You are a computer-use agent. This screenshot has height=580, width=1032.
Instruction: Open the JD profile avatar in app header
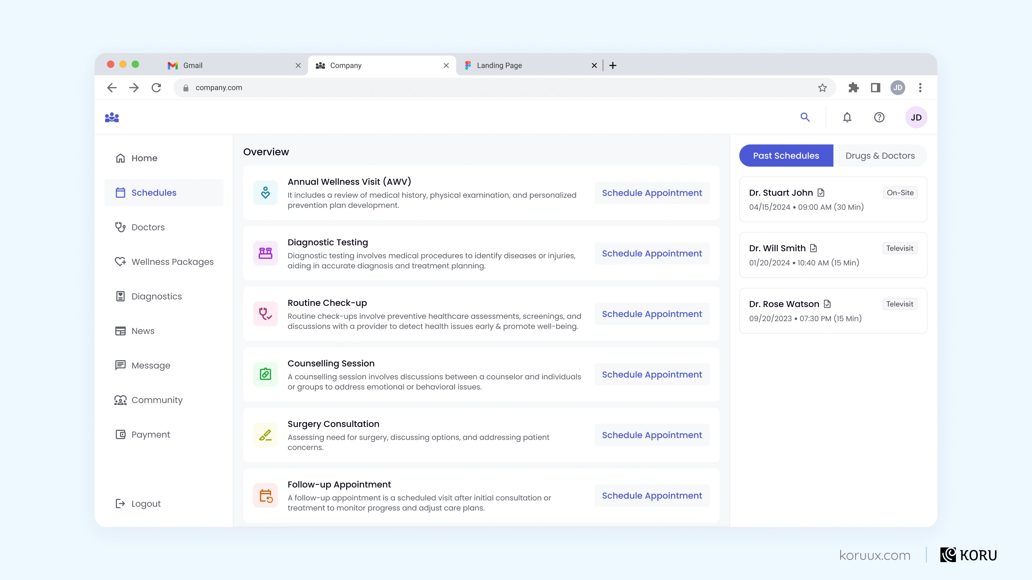click(x=916, y=117)
